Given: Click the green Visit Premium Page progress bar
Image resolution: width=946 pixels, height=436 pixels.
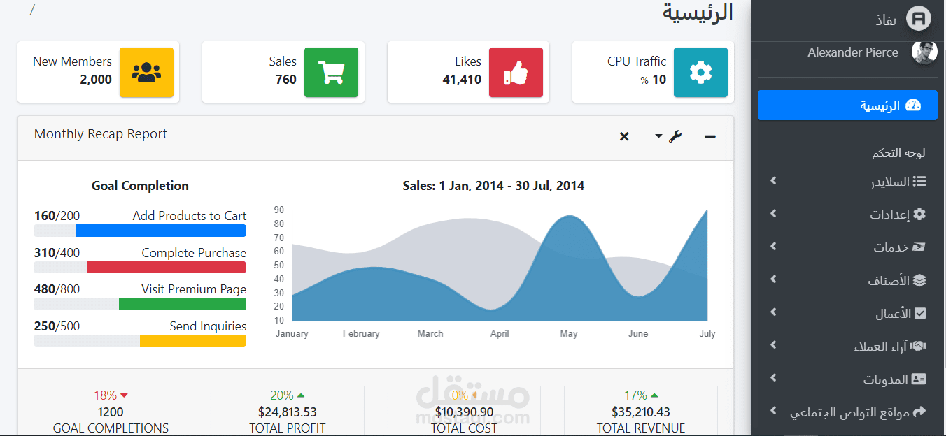Looking at the screenshot, I should click(x=183, y=304).
